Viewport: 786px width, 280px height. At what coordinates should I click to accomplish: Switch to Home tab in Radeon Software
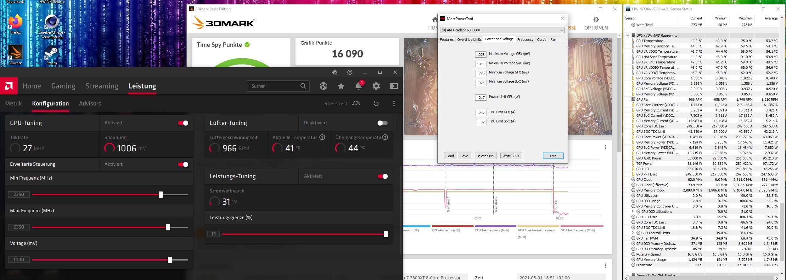32,86
